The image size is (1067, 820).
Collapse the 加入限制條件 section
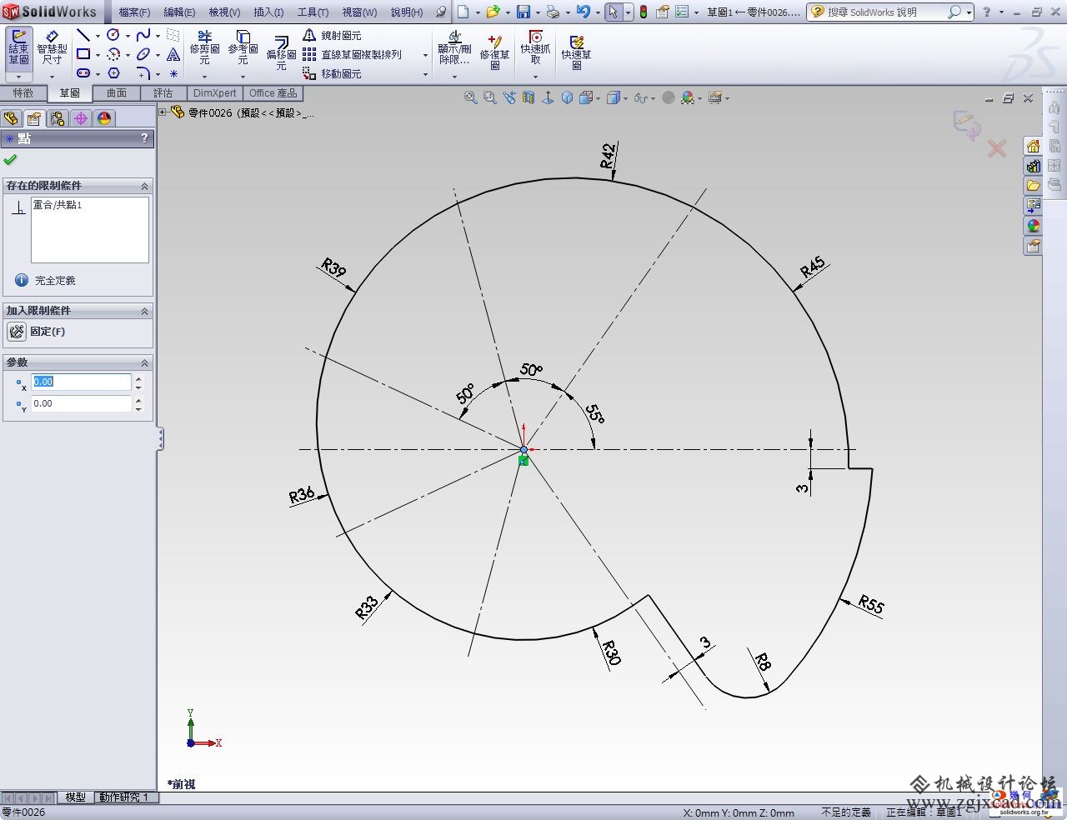click(x=144, y=311)
